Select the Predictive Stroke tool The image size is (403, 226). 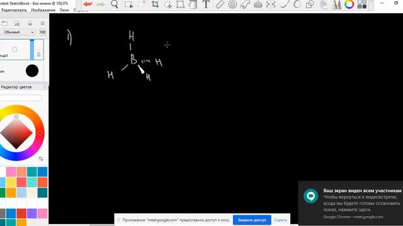click(297, 4)
